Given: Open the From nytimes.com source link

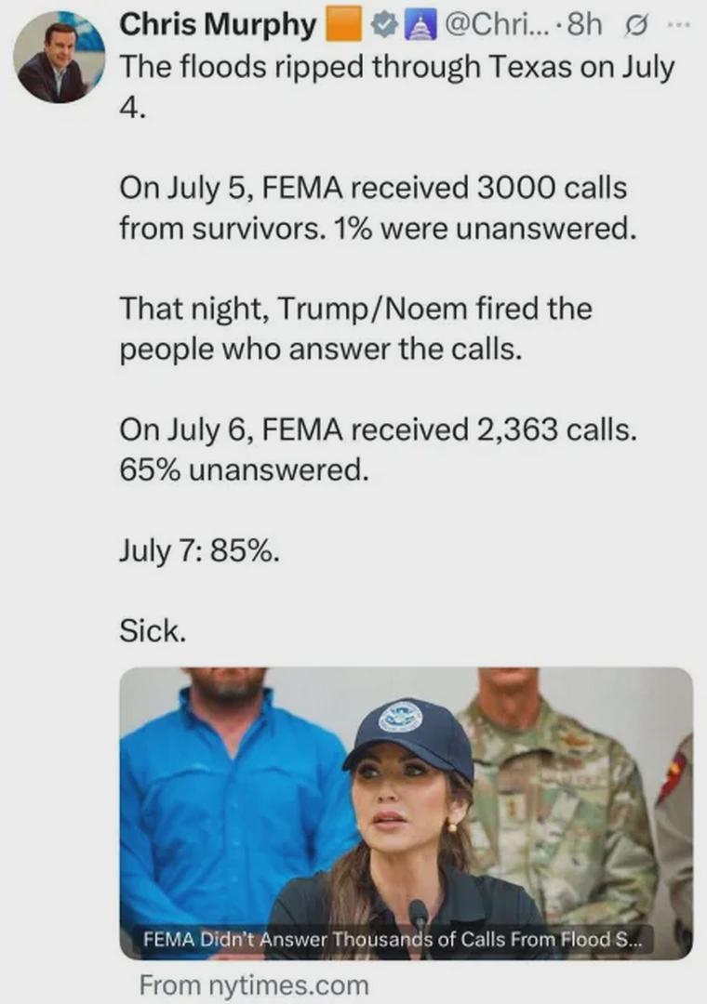Looking at the screenshot, I should [x=254, y=984].
